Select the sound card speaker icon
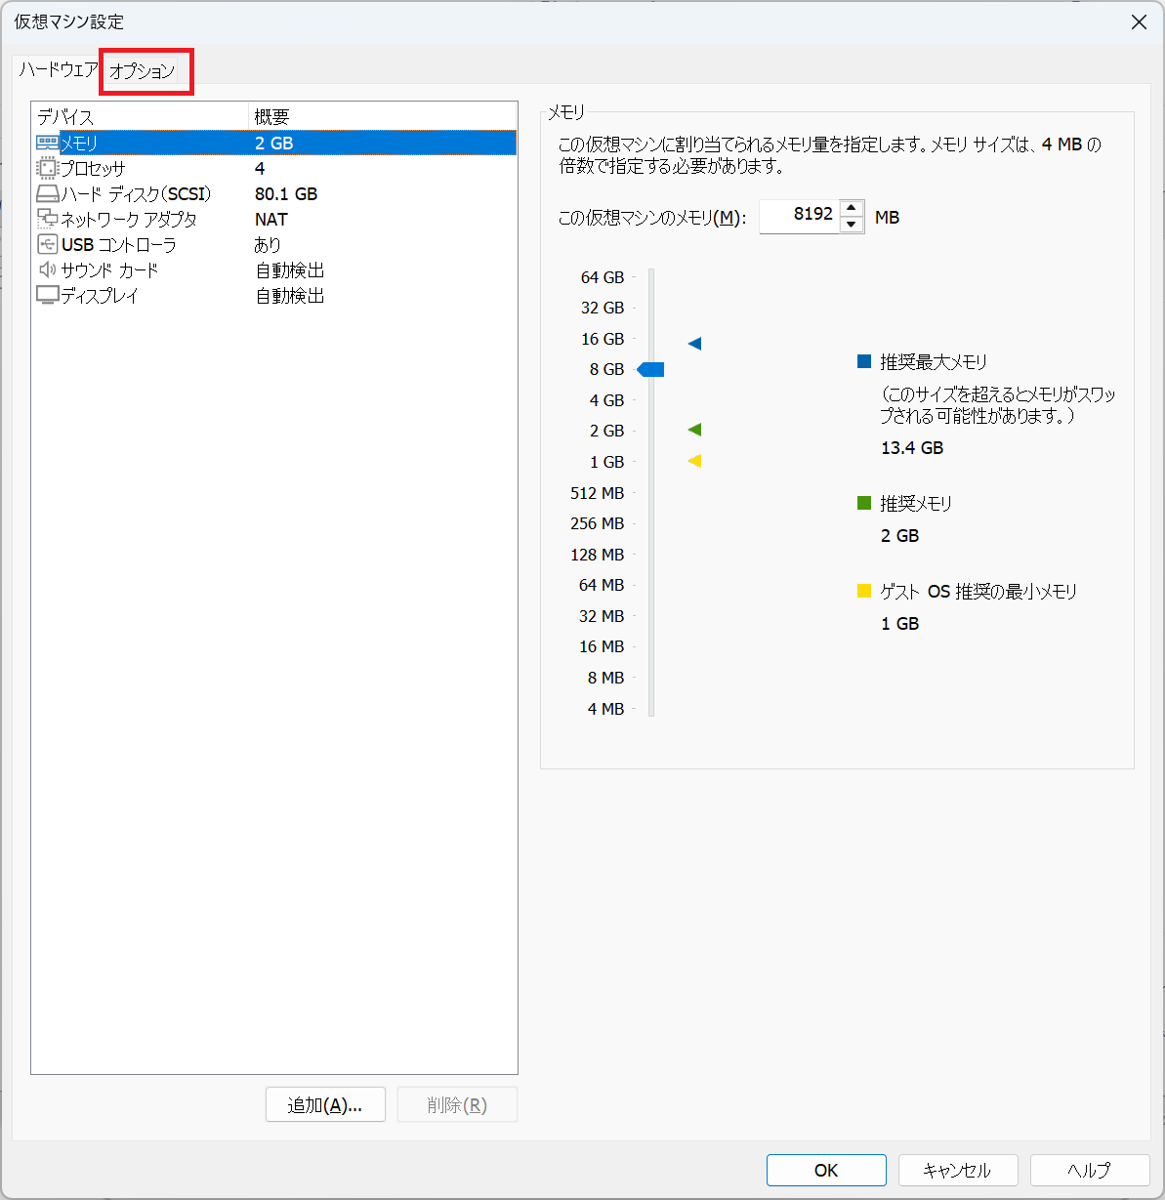 tap(47, 269)
